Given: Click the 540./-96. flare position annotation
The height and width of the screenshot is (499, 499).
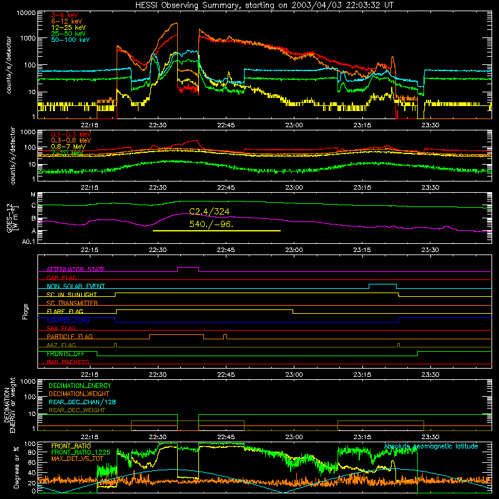Looking at the screenshot, I should pyautogui.click(x=211, y=224).
